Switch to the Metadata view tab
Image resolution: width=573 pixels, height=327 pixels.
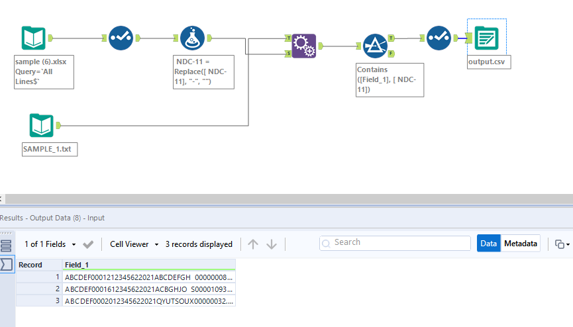point(521,244)
